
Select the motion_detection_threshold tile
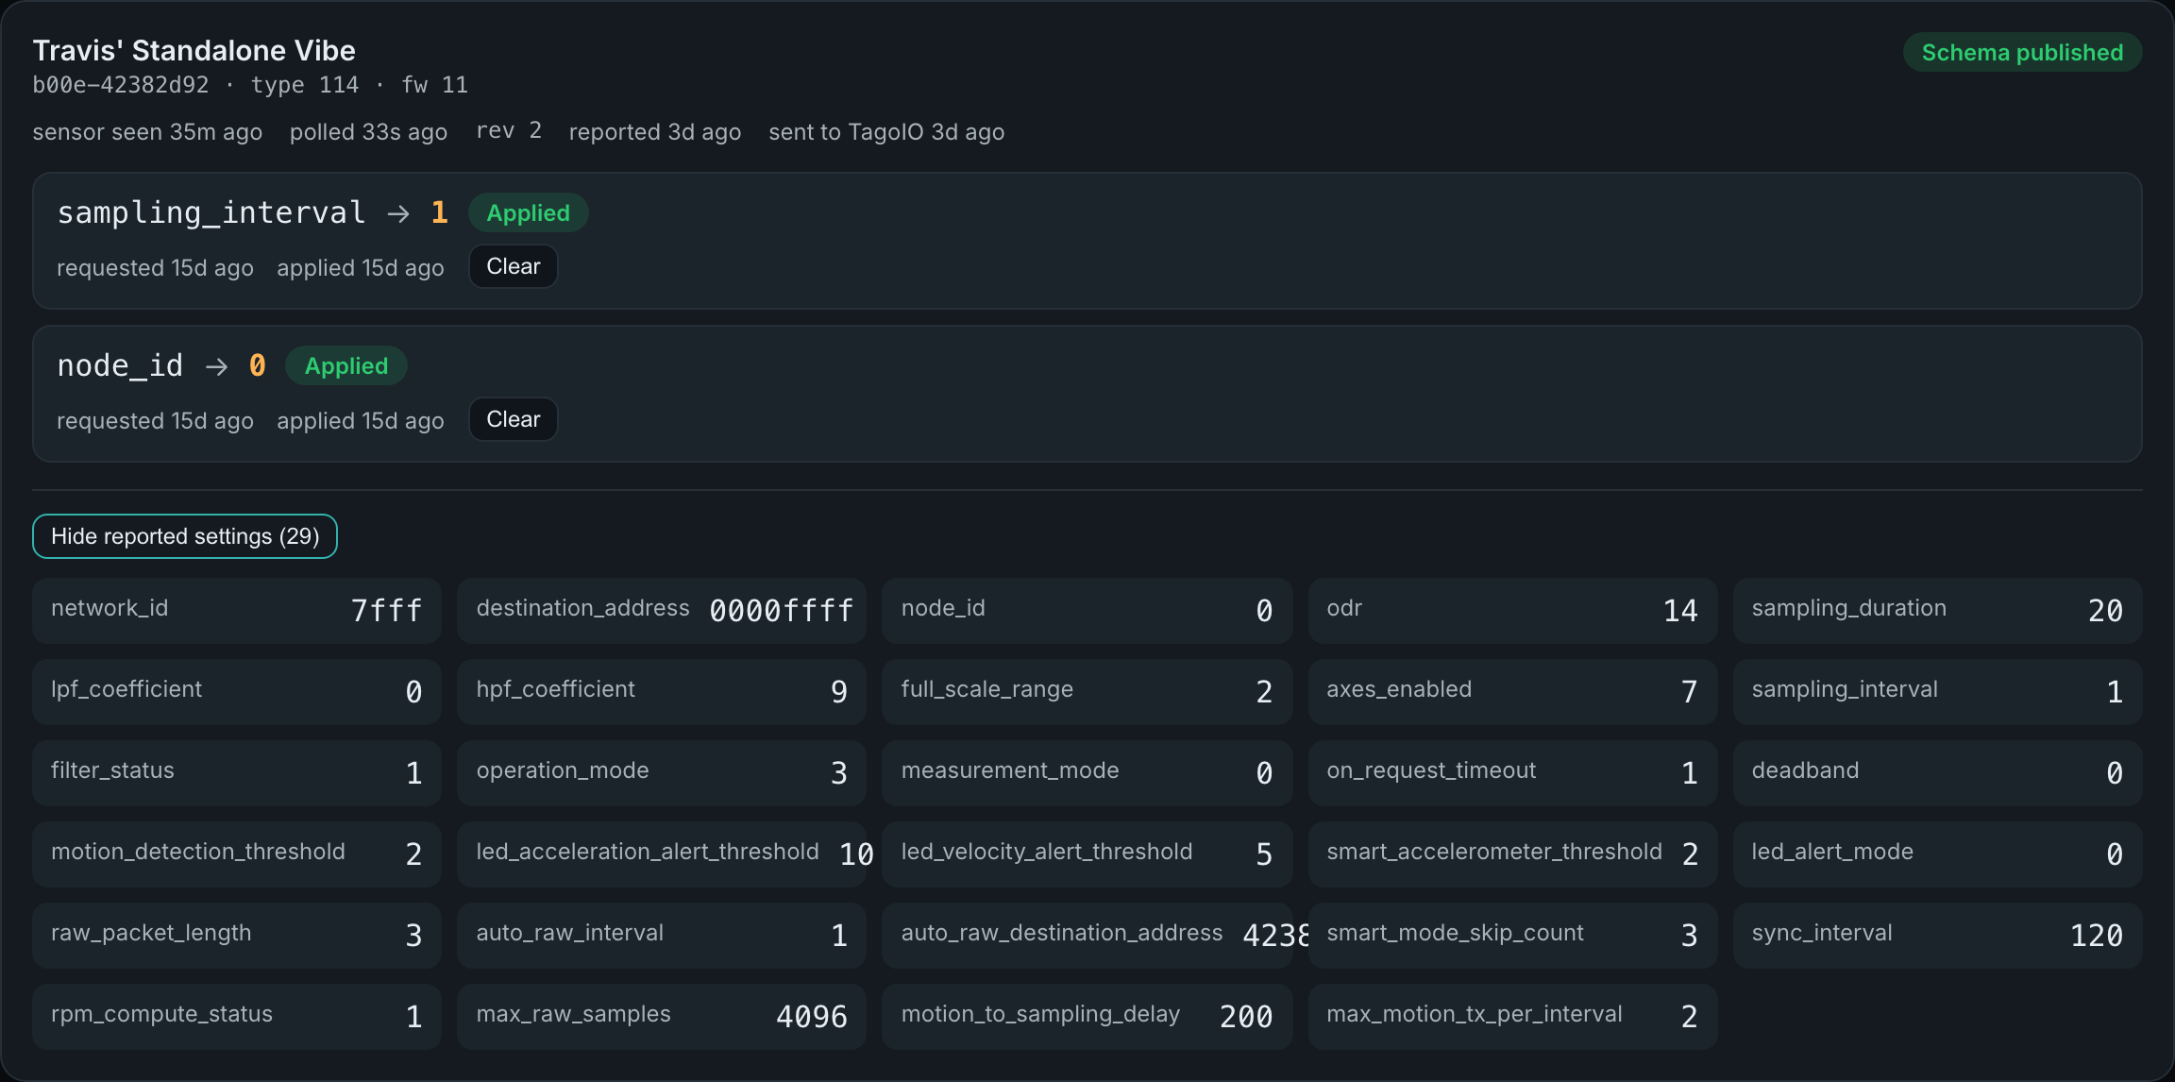click(x=237, y=854)
